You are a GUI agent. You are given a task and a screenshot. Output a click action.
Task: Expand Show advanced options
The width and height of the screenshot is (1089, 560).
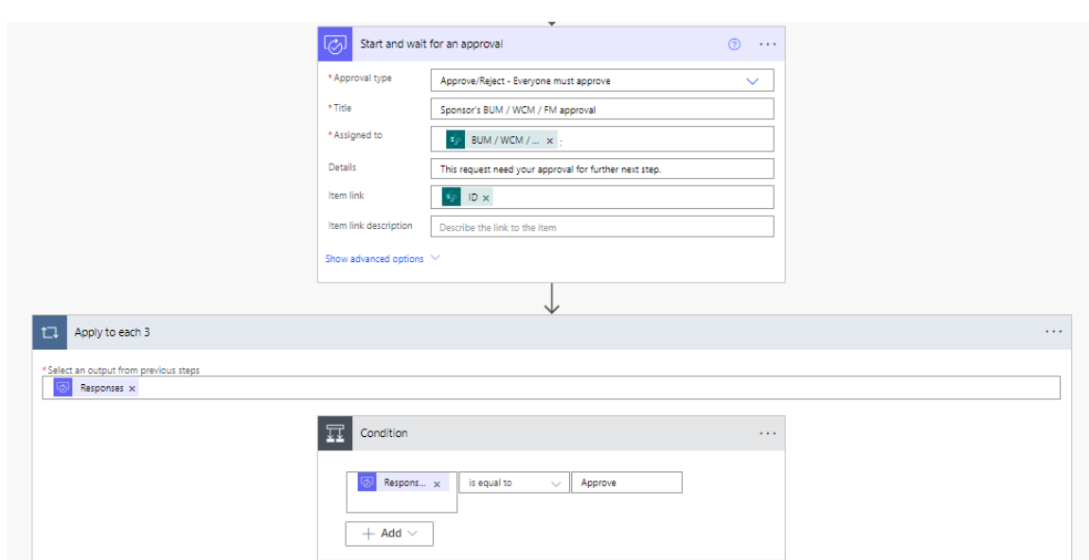[x=383, y=258]
